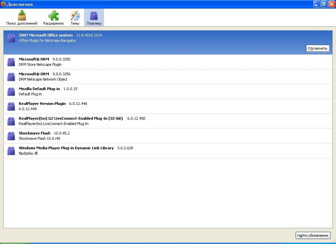Click plugin icon of 2007 Microsoft Office system
The image size is (336, 244).
11,38
